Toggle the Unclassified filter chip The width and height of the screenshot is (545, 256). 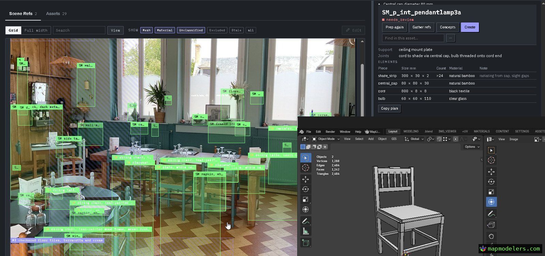191,30
